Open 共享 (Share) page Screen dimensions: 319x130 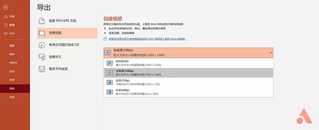pos(15,80)
